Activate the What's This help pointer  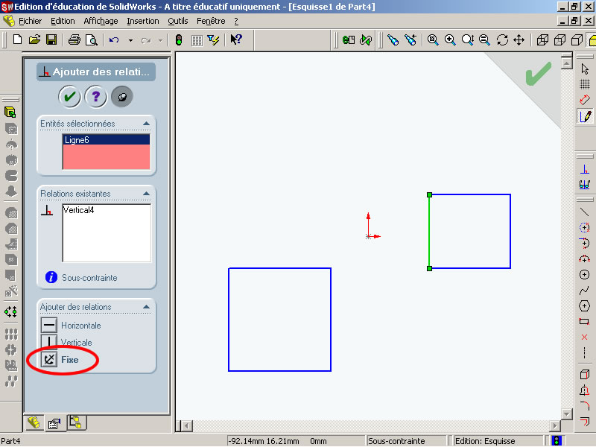(236, 39)
